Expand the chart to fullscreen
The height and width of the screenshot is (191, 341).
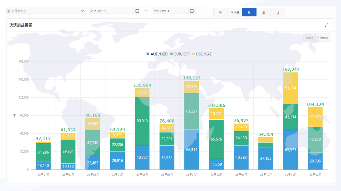327,25
